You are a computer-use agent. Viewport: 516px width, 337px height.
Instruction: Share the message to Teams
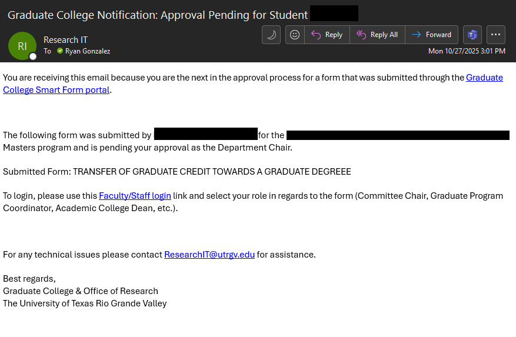pyautogui.click(x=472, y=35)
